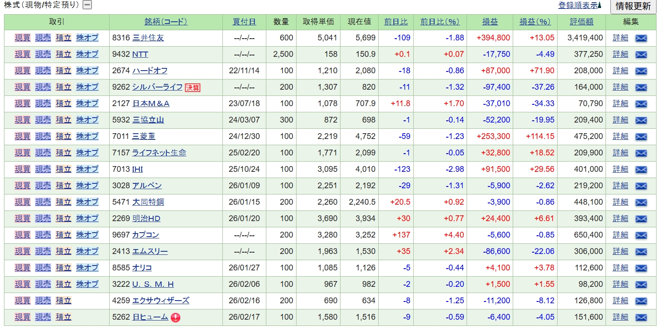
Task: Click the envelope icon in the エクサウィザーズ row
Action: (x=641, y=301)
